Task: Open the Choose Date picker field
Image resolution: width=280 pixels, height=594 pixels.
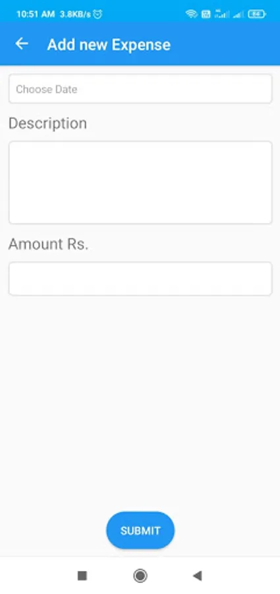Action: point(140,88)
